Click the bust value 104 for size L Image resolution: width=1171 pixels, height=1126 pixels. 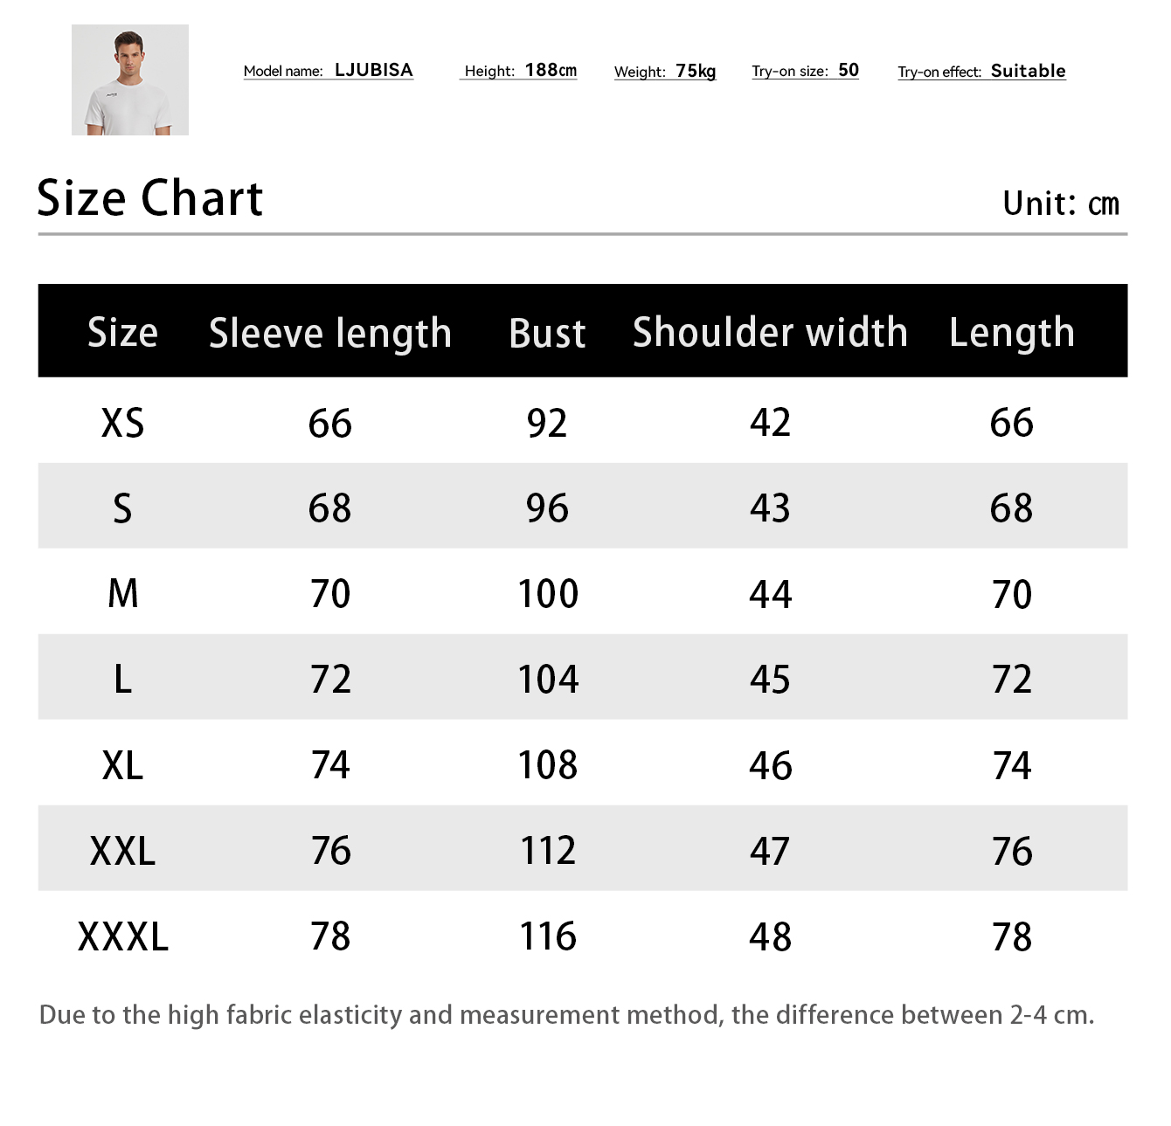(x=548, y=680)
